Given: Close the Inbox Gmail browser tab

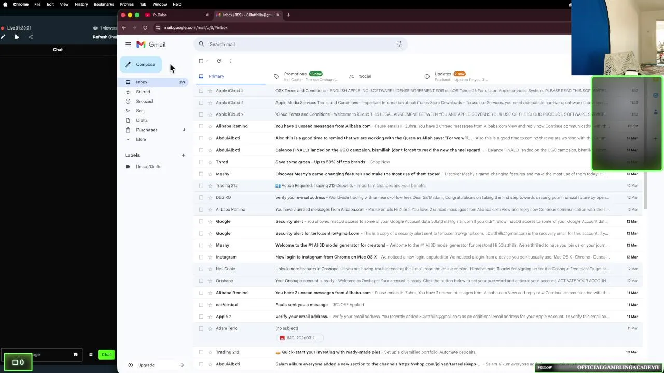Looking at the screenshot, I should tap(278, 15).
